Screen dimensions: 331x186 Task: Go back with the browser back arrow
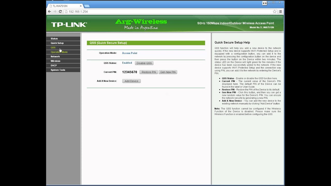49,12
